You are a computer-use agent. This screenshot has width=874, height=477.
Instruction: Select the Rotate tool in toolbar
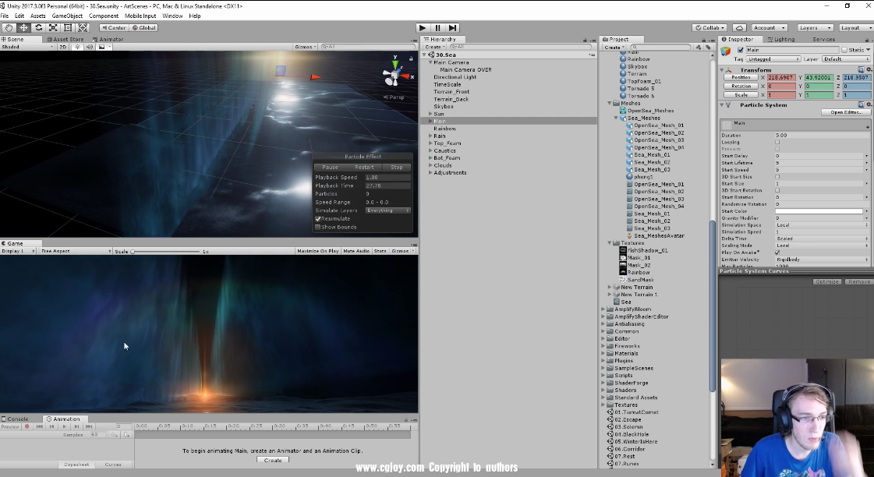[38, 28]
